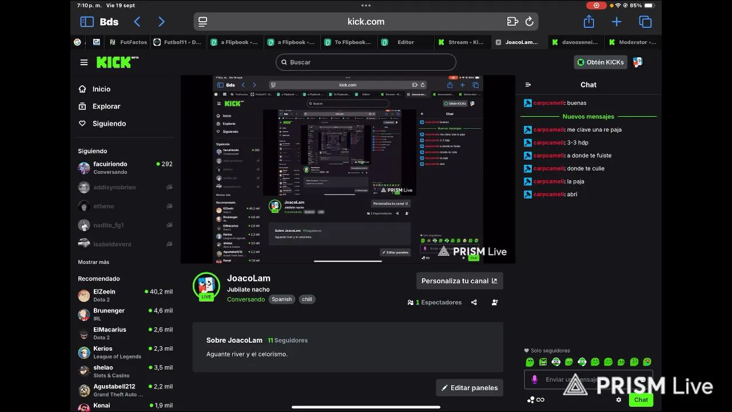Reload the kick.com page
The width and height of the screenshot is (732, 412).
pos(530,22)
